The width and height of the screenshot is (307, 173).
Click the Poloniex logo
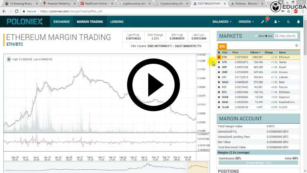[25, 21]
